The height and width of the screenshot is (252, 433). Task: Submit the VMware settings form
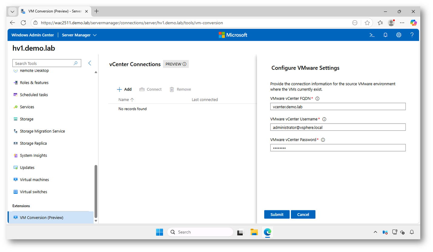[x=277, y=214]
